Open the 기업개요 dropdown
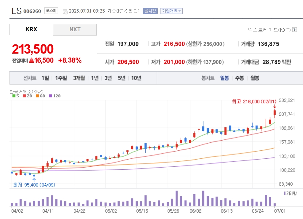Screen dimensions: 303x219 [x=171, y=11]
